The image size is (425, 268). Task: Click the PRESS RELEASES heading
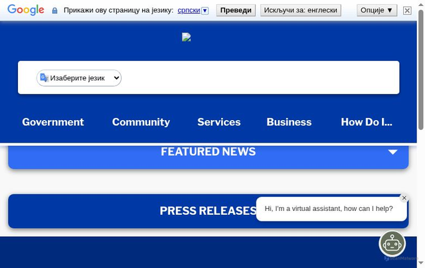pyautogui.click(x=208, y=210)
